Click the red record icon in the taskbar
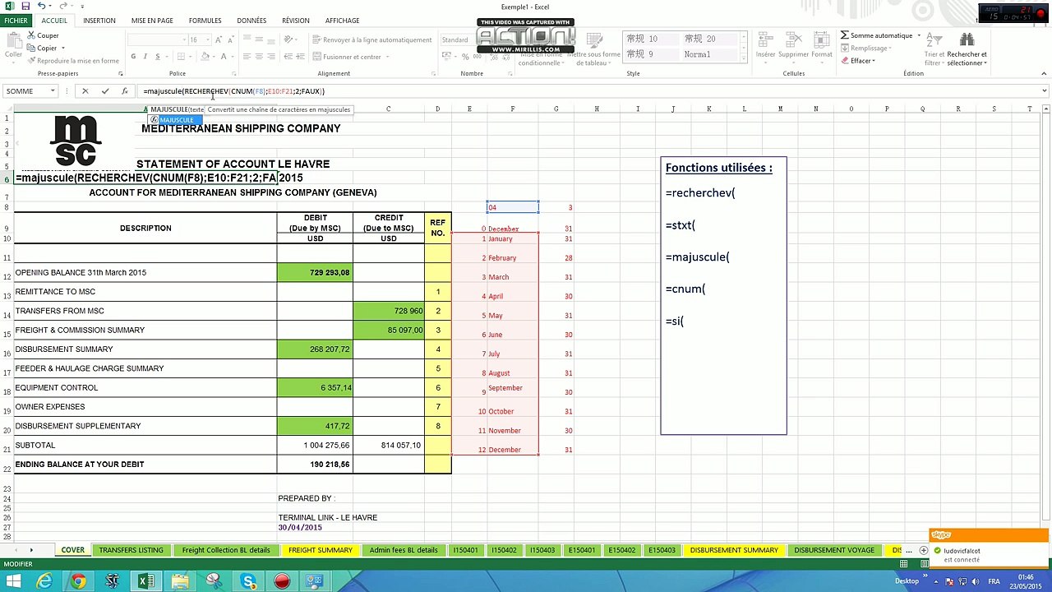 (x=282, y=581)
